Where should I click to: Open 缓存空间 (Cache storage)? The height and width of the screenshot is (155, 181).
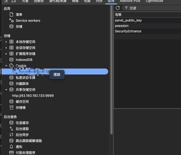[x=22, y=102]
